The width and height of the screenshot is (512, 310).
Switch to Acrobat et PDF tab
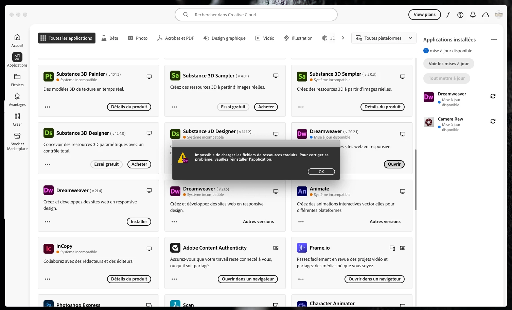[x=176, y=38]
